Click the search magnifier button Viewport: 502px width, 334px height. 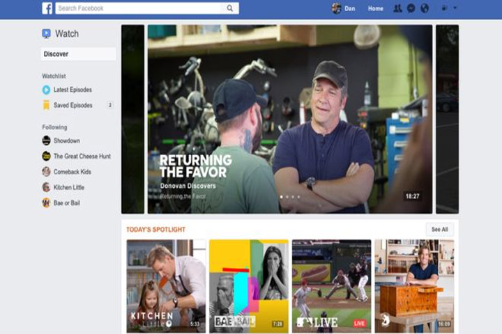[x=230, y=8]
